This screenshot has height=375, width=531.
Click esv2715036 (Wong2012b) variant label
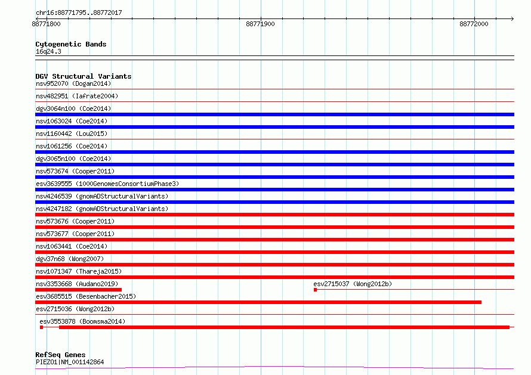[75, 309]
